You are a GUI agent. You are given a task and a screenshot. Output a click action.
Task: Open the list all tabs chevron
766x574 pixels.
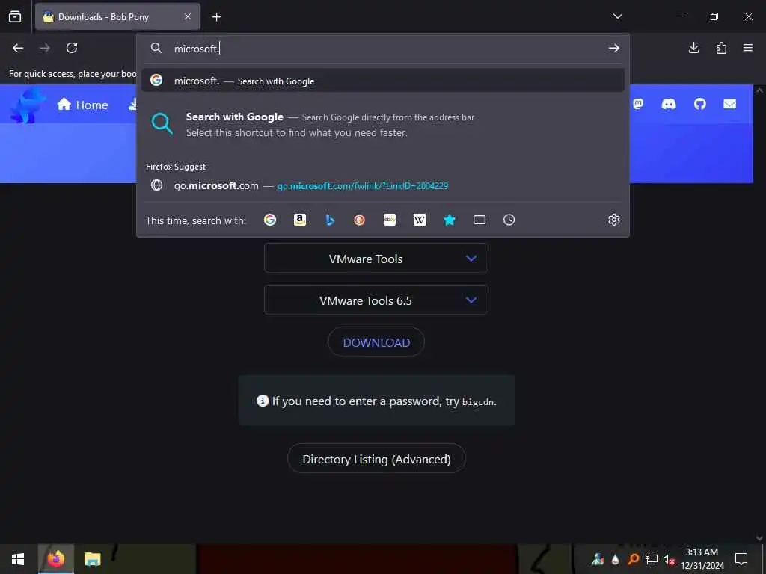[x=617, y=16]
